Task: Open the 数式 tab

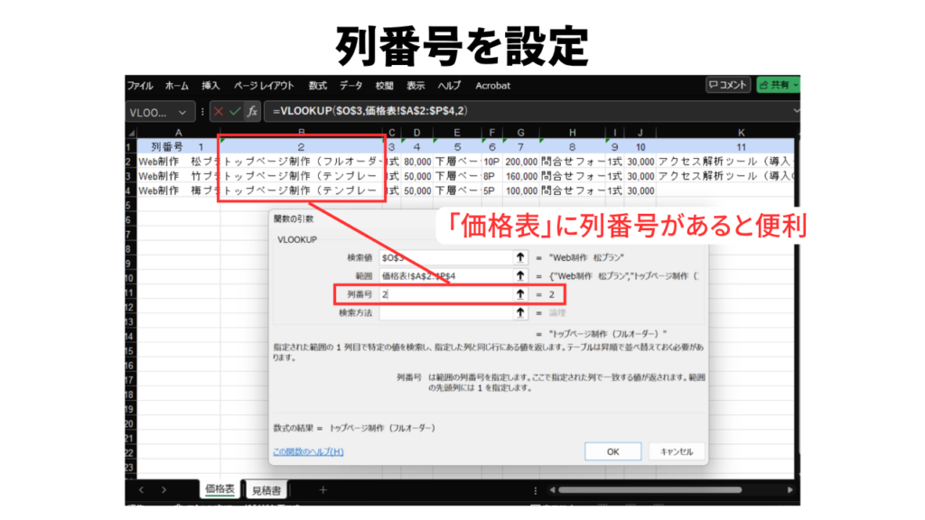Action: [x=317, y=86]
